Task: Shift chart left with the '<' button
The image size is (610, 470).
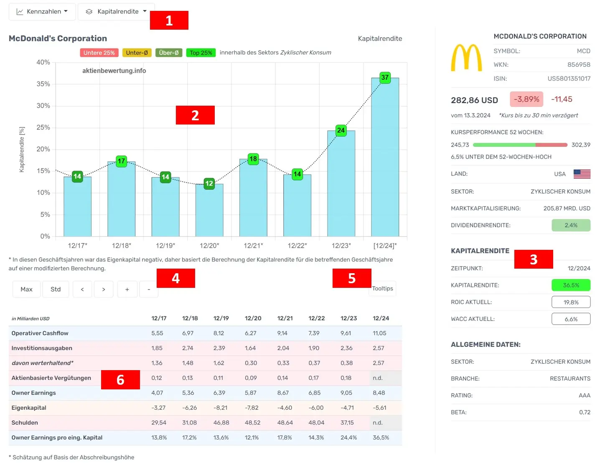Action: [82, 289]
